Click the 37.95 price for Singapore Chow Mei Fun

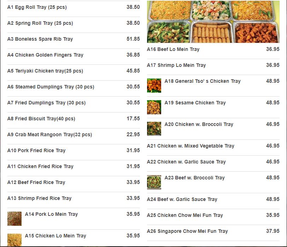click(x=273, y=231)
